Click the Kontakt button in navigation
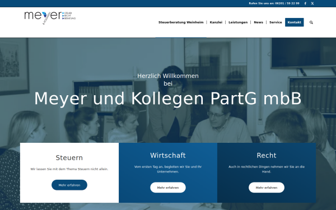Viewport: 336px width, 210px height. pyautogui.click(x=294, y=22)
